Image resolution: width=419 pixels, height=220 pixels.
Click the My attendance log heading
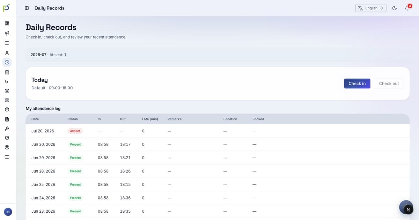43,109
